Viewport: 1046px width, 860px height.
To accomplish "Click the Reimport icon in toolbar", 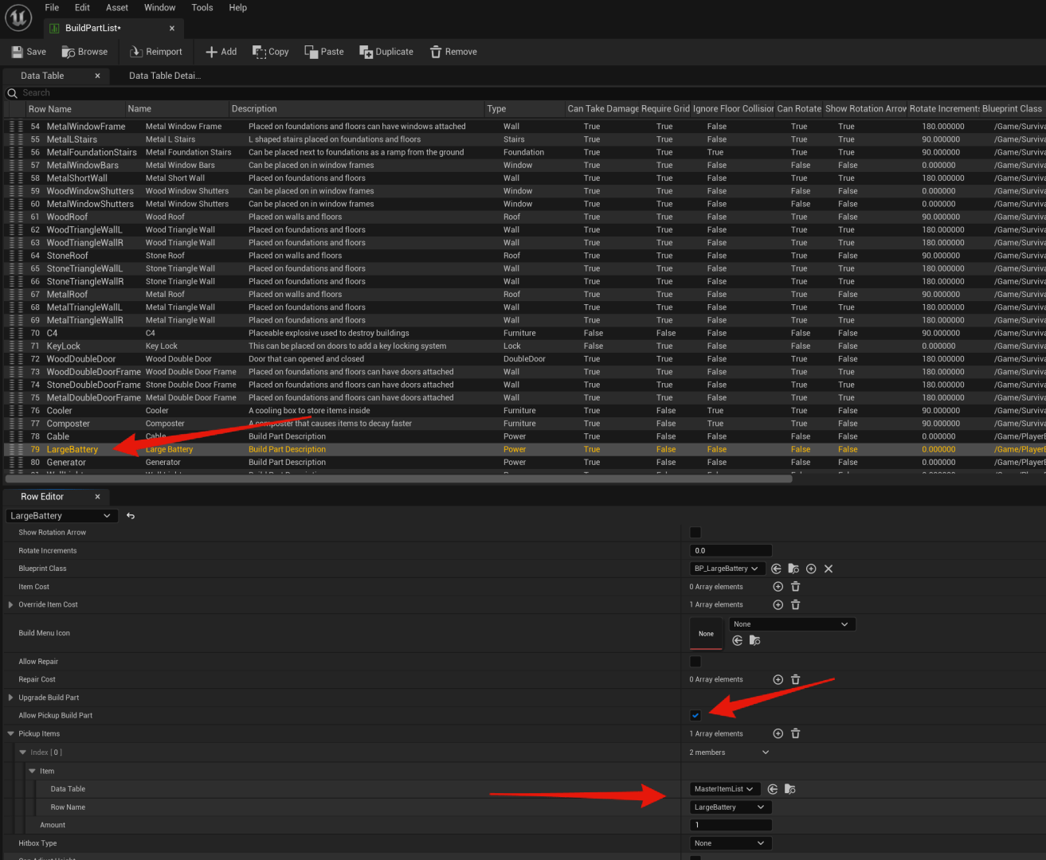I will click(136, 52).
